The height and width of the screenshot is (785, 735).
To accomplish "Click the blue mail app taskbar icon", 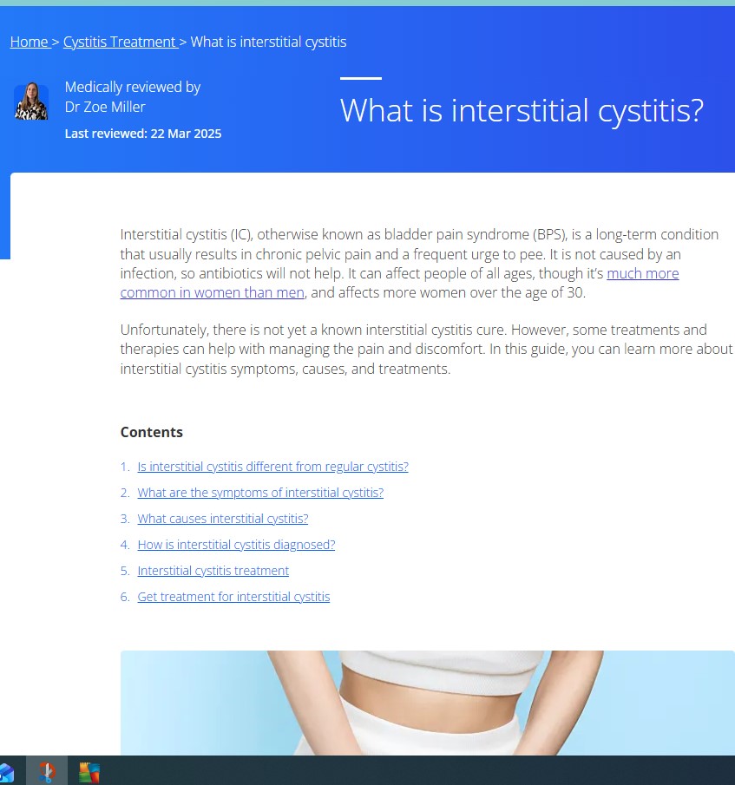I will point(6,770).
